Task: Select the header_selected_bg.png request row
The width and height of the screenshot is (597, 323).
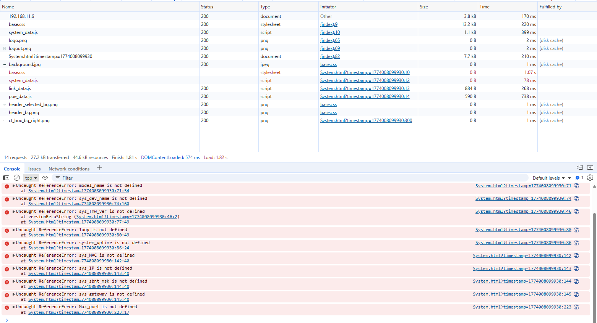Action: coord(298,104)
